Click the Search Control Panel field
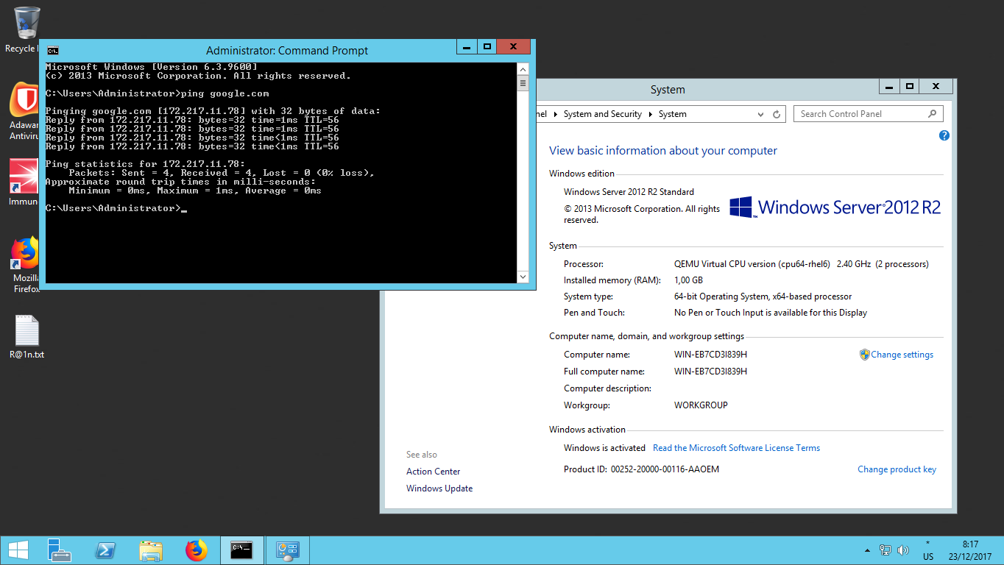The width and height of the screenshot is (1004, 565). [860, 114]
